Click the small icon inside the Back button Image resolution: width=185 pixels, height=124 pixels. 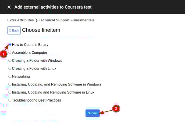pos(10,30)
